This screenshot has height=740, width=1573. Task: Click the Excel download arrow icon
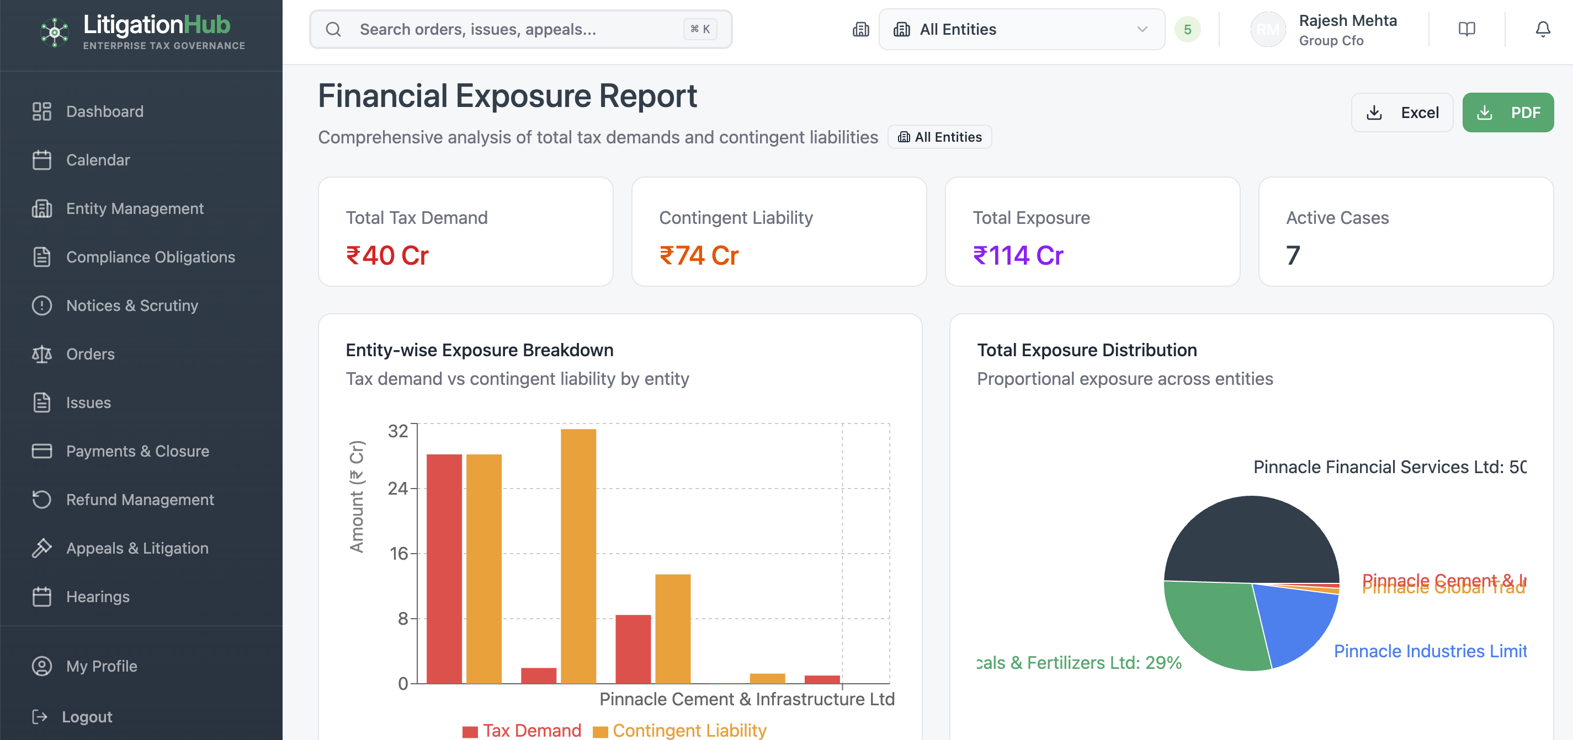pos(1374,112)
